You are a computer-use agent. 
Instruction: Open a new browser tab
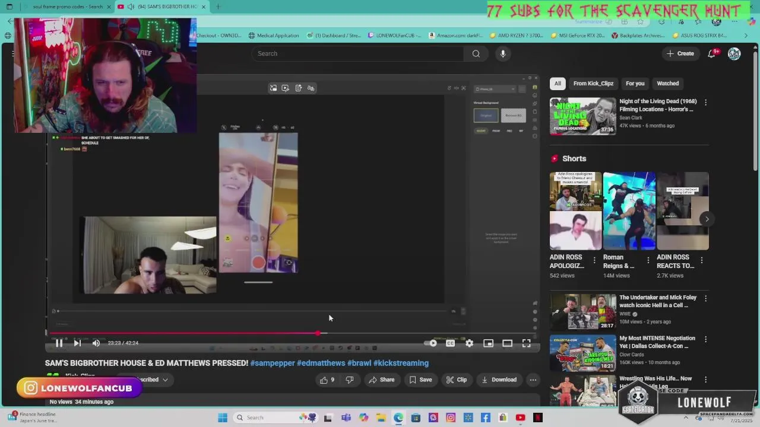tap(218, 7)
